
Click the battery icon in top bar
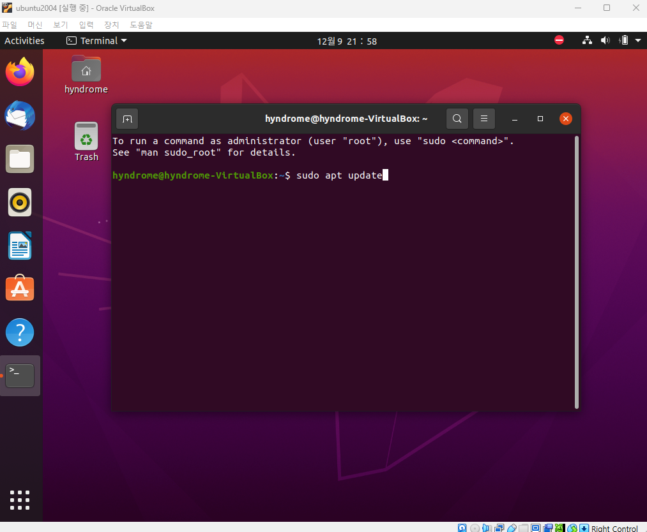click(623, 40)
